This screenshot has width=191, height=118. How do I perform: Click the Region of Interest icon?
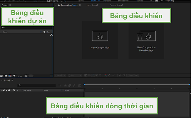pos(97,75)
